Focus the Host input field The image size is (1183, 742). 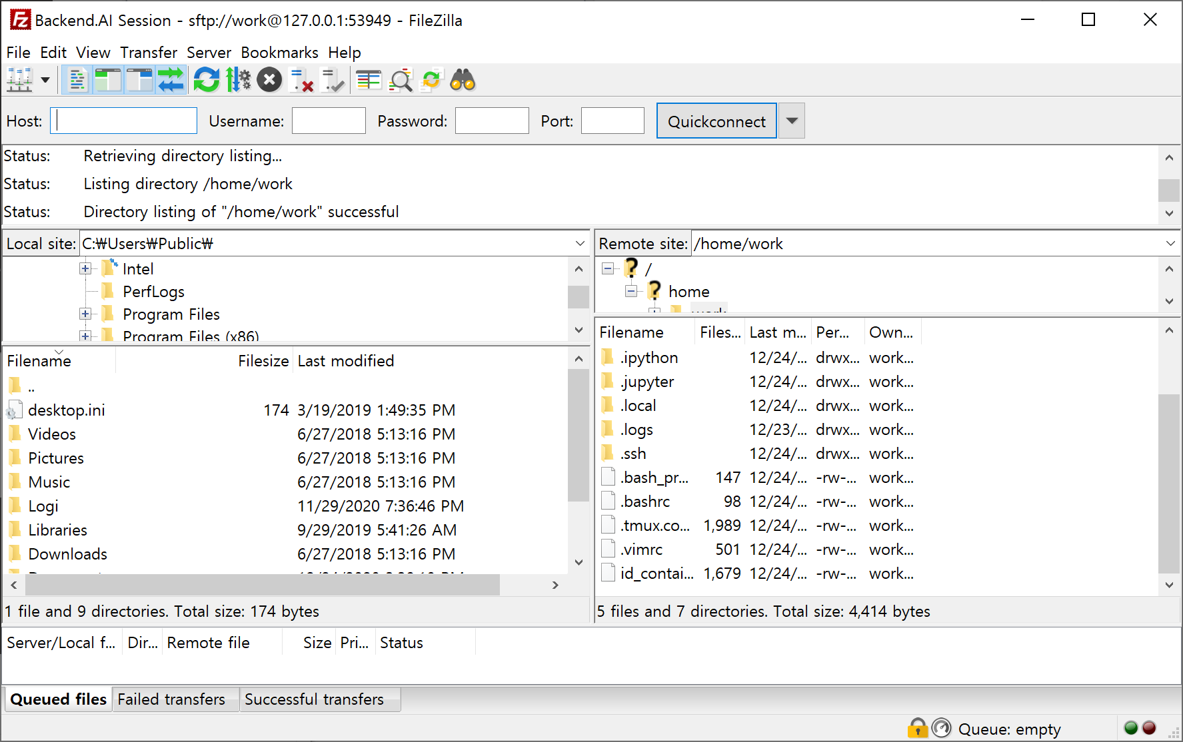click(124, 121)
